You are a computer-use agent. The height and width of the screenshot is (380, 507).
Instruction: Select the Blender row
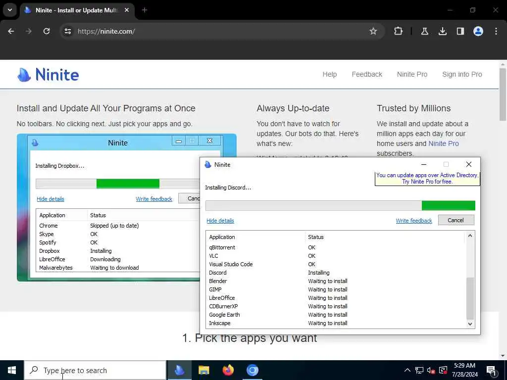point(336,281)
